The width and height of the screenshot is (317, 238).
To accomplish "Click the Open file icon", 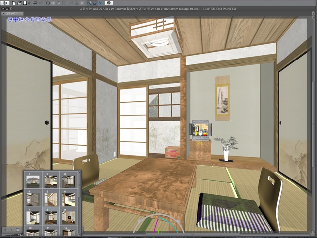I will pos(19,3).
